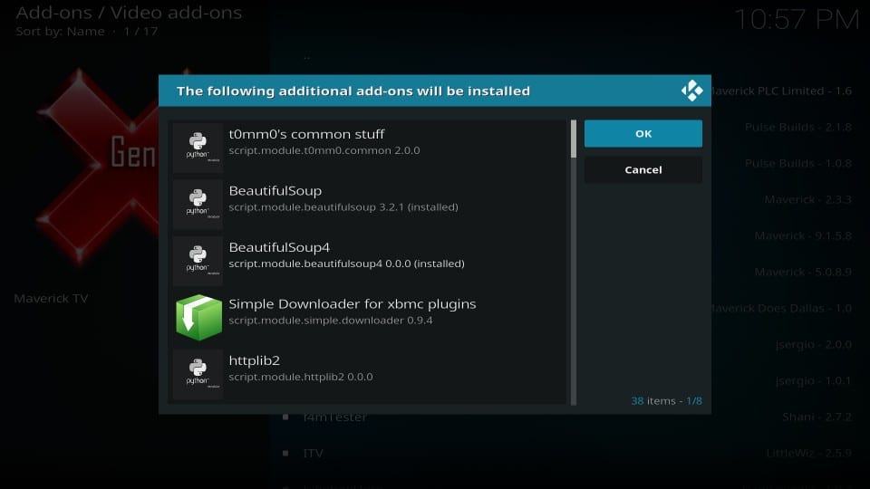Click the OK button in the dialog

[643, 134]
